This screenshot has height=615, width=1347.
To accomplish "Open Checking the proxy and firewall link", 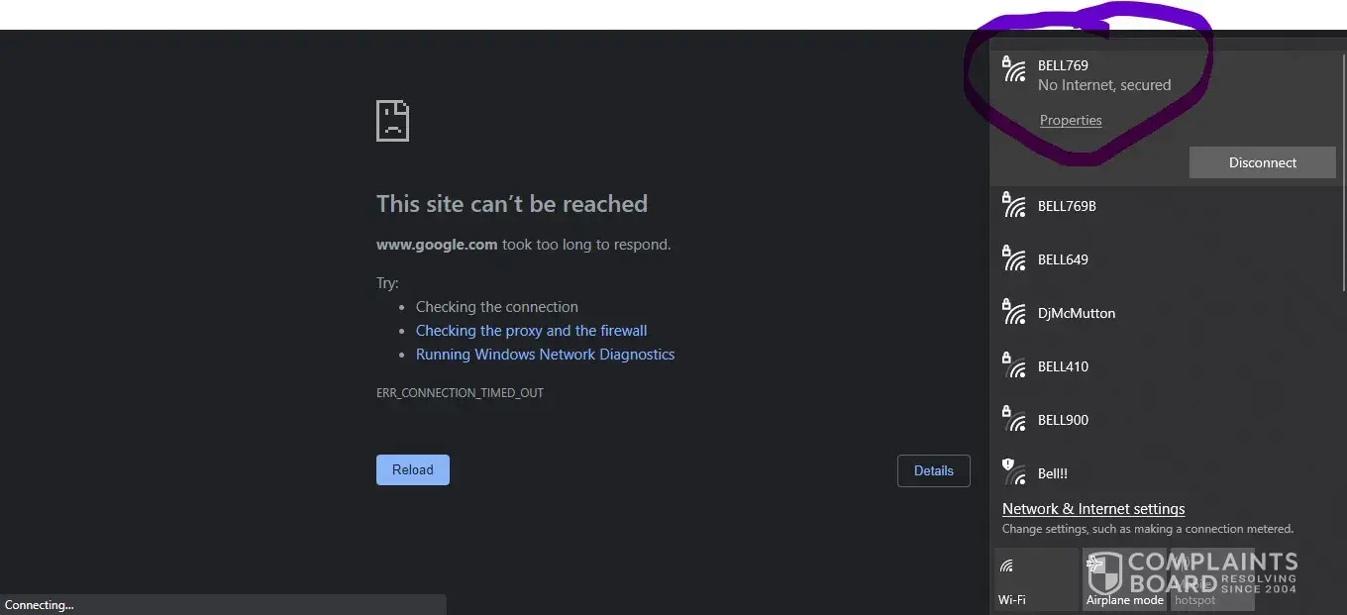I will point(532,331).
